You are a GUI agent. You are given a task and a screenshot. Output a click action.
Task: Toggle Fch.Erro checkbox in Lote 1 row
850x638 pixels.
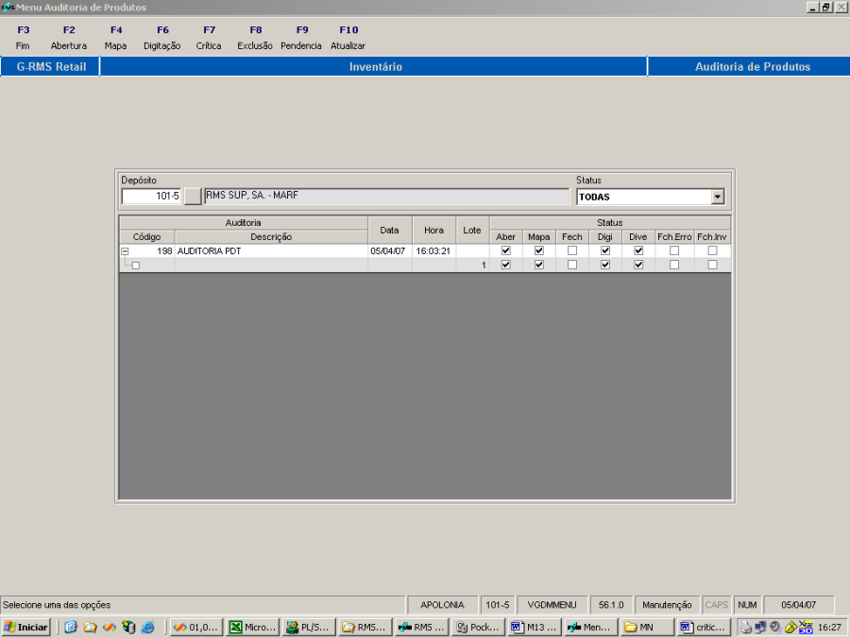click(x=674, y=265)
